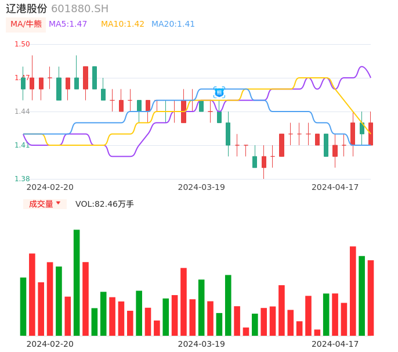Click the blue marker icon on chart
This screenshot has width=398, height=352.
219,92
